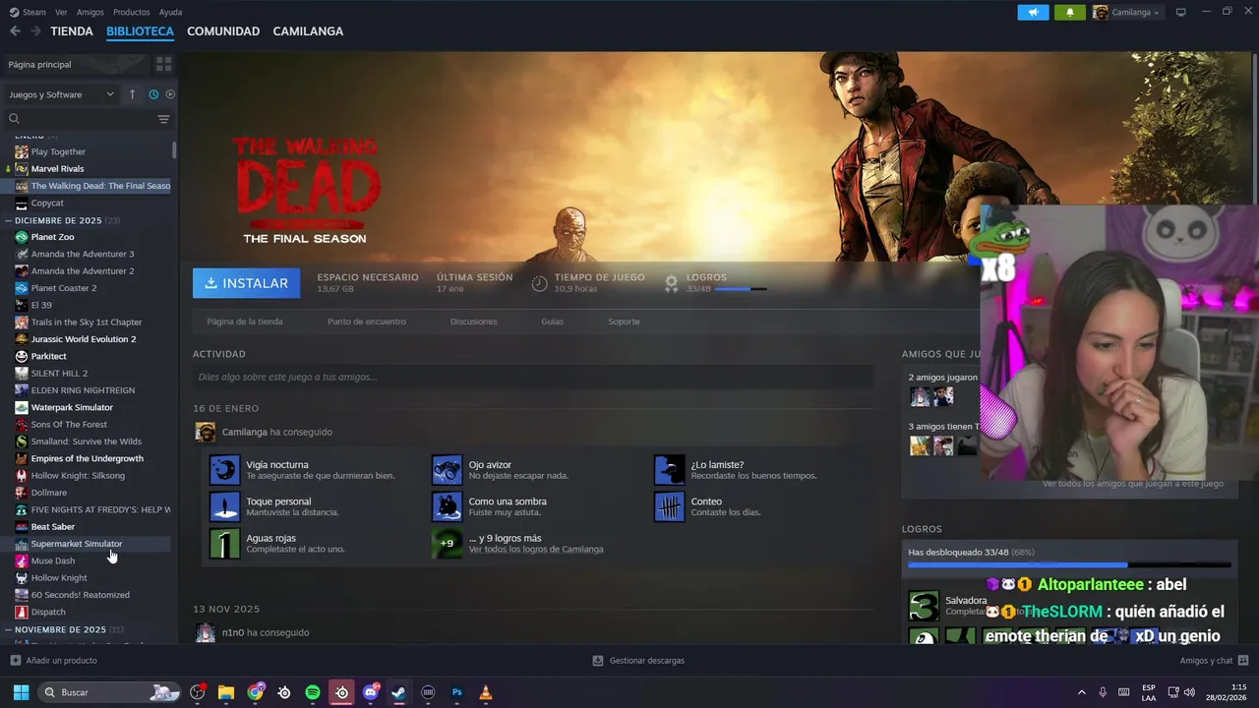Open the collections grid view icon

tap(163, 64)
